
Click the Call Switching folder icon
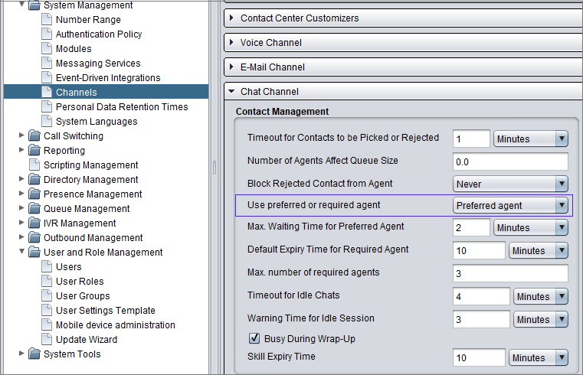34,136
